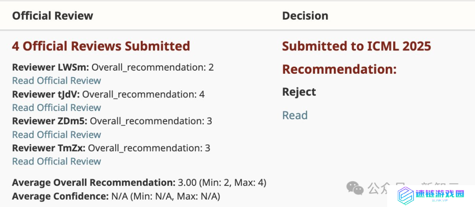Click the Recommendation: heading
Viewport: 475px width, 207px height.
pyautogui.click(x=339, y=69)
